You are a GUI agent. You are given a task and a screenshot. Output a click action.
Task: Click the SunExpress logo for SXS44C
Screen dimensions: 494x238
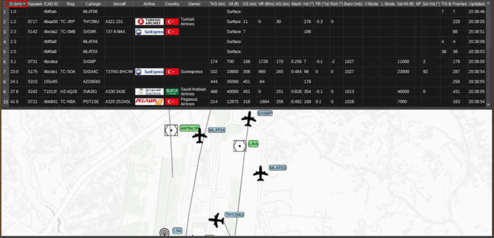tap(149, 72)
